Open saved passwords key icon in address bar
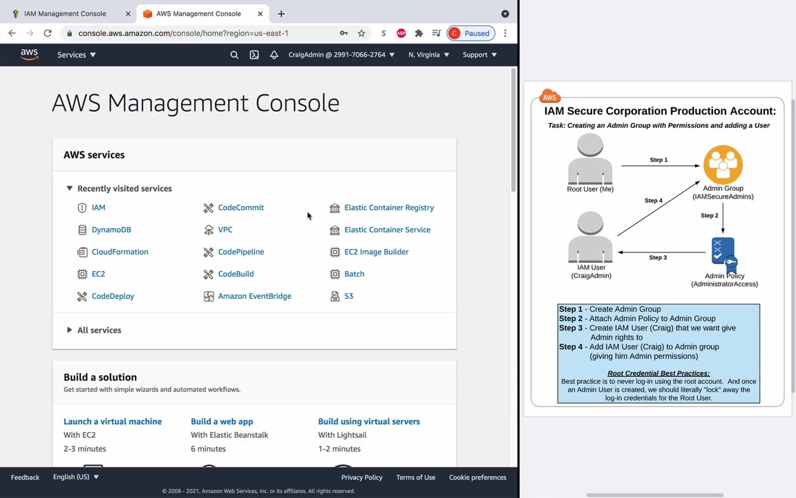 point(343,33)
